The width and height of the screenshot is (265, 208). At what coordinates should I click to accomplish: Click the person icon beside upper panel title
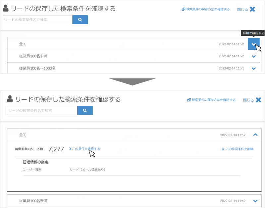(6, 8)
